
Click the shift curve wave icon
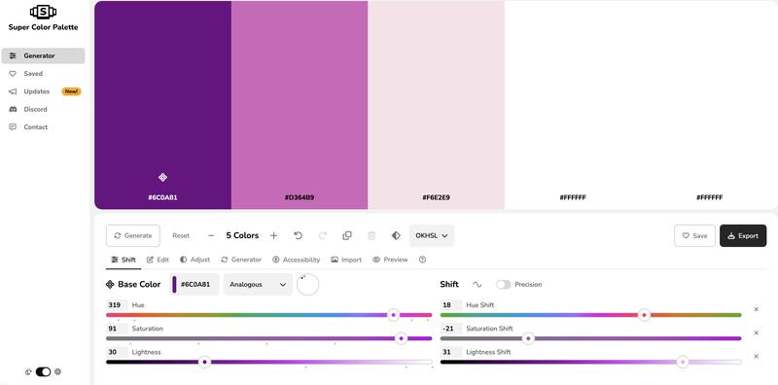click(477, 284)
